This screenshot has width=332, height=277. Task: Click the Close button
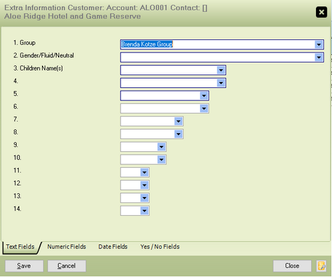pyautogui.click(x=292, y=266)
